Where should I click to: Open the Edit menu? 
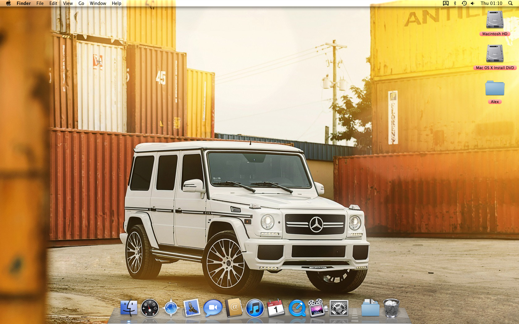[53, 3]
